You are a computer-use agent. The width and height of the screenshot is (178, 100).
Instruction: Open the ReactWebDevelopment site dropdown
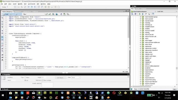(x=144, y=11)
